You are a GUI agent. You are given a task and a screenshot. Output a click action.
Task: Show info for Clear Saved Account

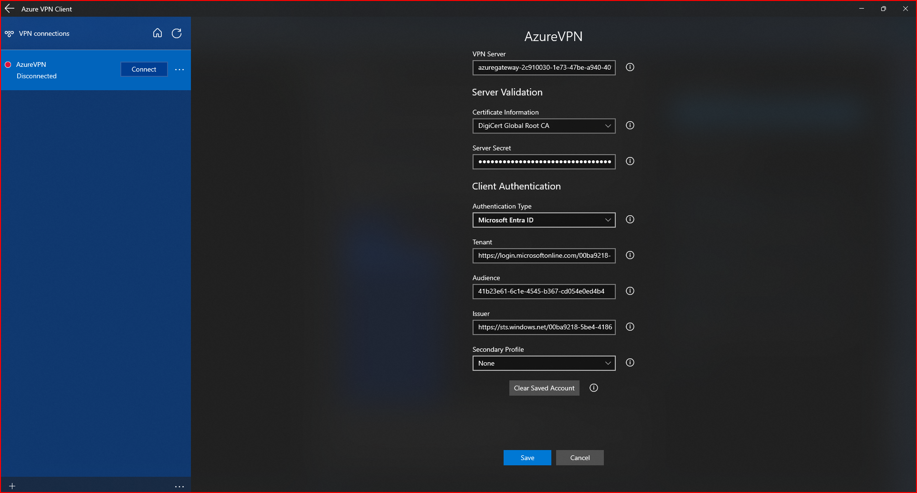point(594,388)
